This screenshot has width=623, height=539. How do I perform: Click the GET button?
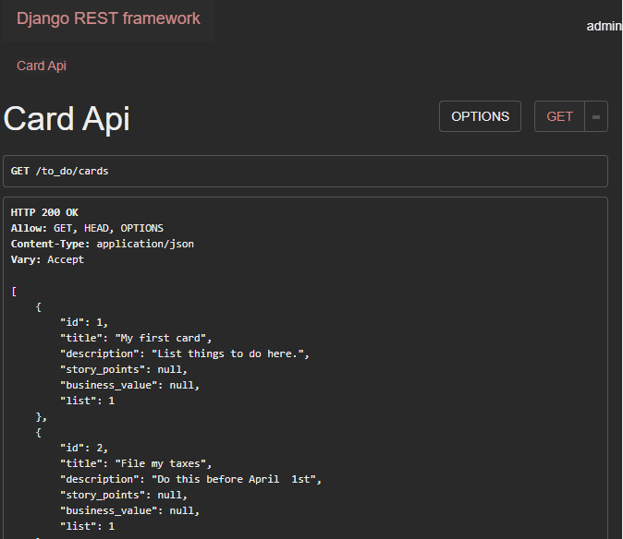point(559,116)
